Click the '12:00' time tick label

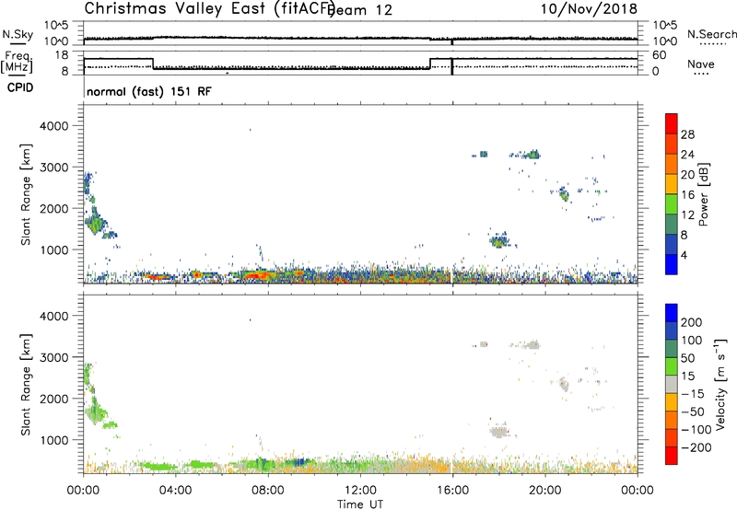[x=360, y=491]
